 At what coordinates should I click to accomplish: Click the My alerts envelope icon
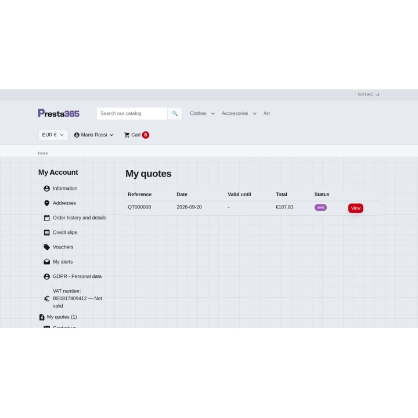tap(46, 262)
